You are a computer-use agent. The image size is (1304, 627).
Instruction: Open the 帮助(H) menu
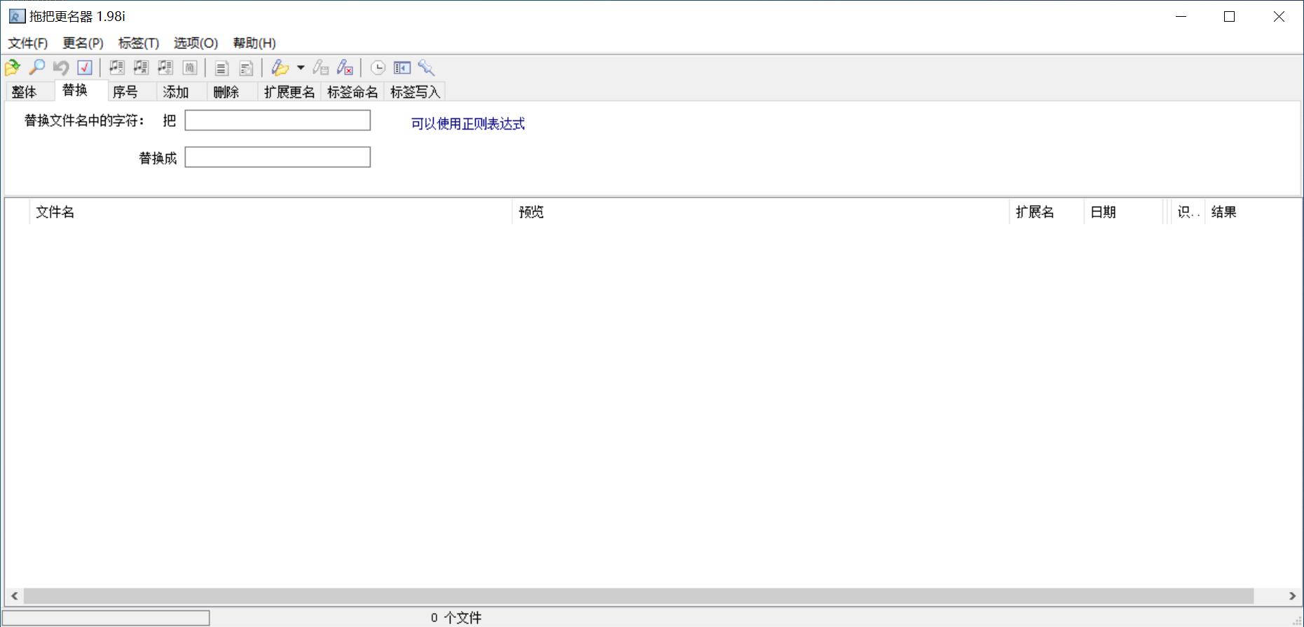tap(254, 43)
